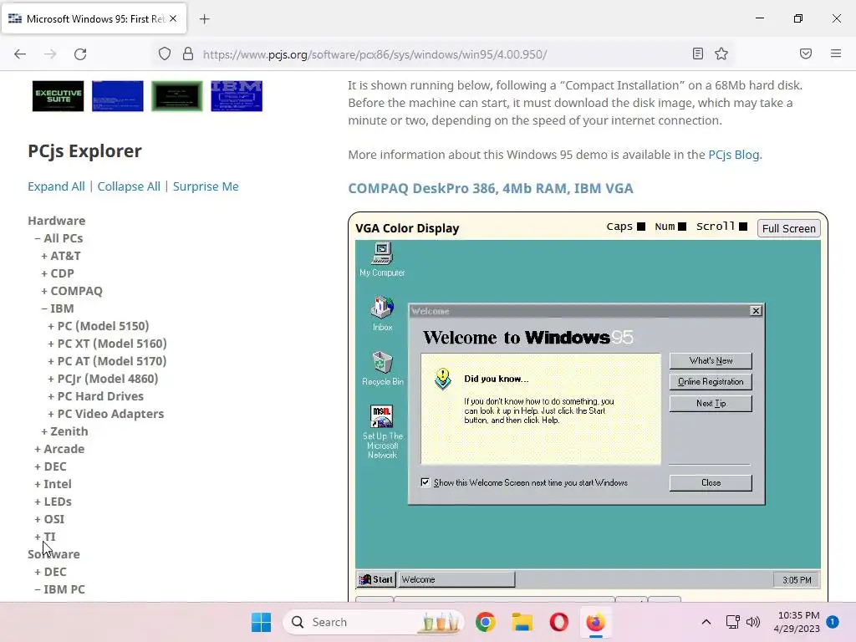Collapse the IBM tree node
Image resolution: width=856 pixels, height=642 pixels.
click(x=58, y=308)
